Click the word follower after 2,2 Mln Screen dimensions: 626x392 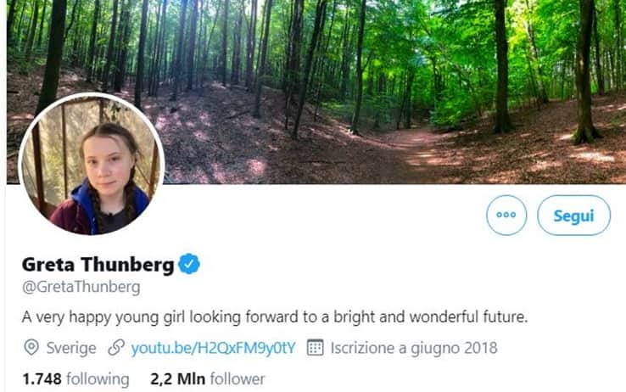click(238, 378)
